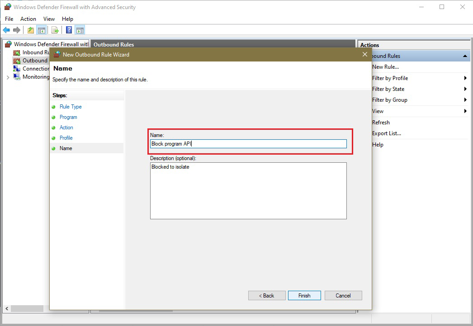Viewport: 473px width, 326px height.
Task: Click New Rule... in Actions pane
Action: click(x=386, y=67)
